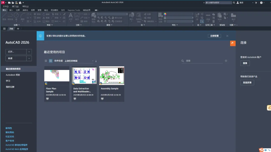Select the Line tool in the ribbon
Screen dimensions: 271x152
click(x=4, y=16)
